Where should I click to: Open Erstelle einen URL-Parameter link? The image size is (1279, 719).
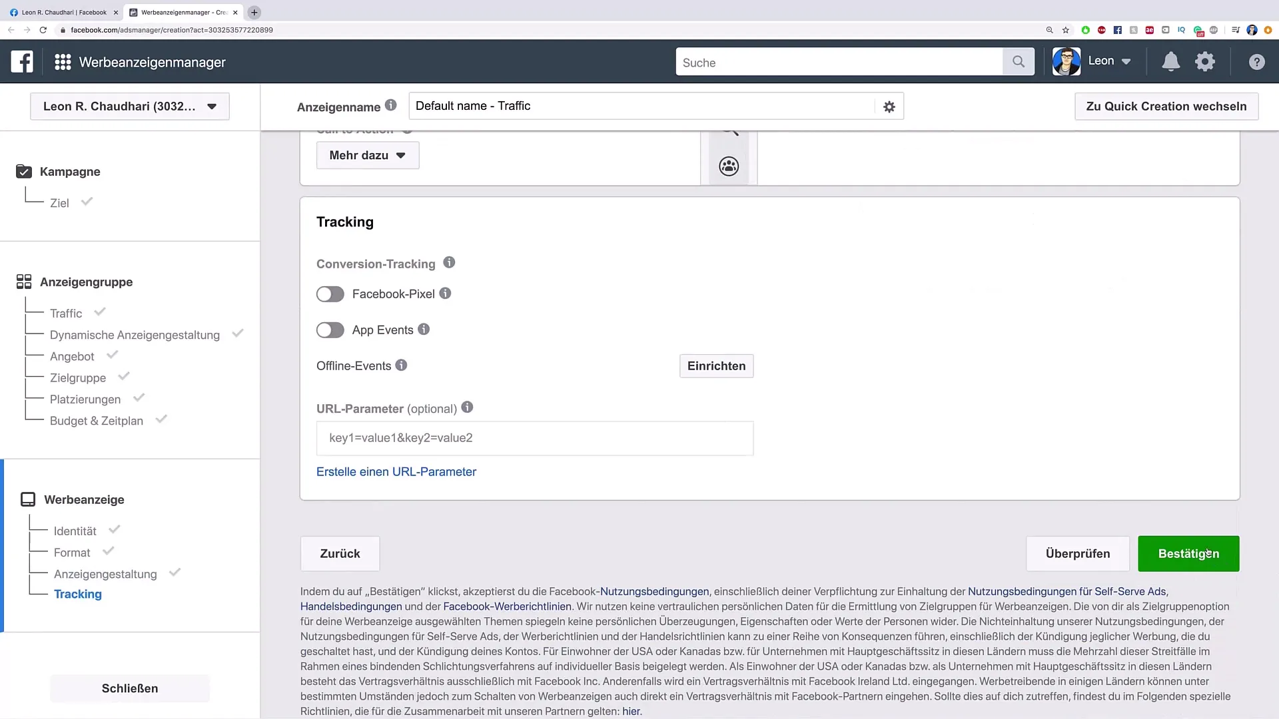pyautogui.click(x=396, y=471)
